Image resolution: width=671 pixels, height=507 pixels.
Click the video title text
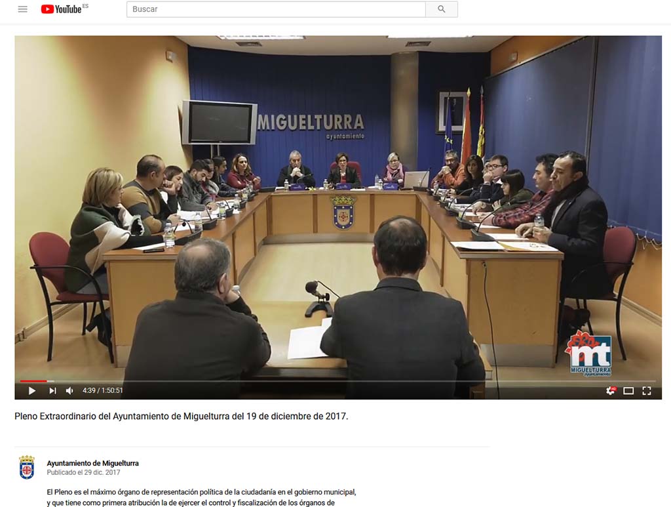(182, 416)
